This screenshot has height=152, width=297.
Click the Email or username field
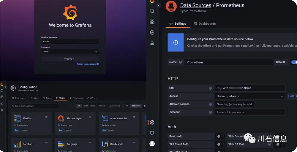coord(70,42)
